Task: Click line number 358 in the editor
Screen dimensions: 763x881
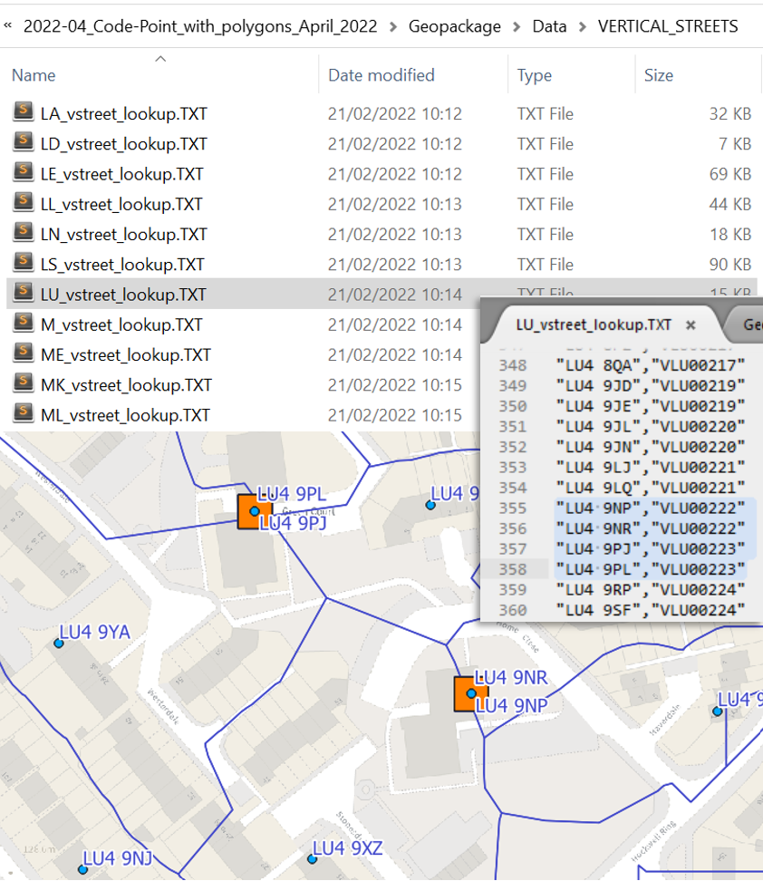Action: (x=512, y=568)
